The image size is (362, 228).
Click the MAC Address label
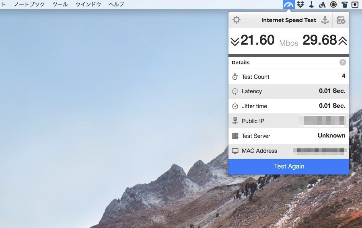259,151
